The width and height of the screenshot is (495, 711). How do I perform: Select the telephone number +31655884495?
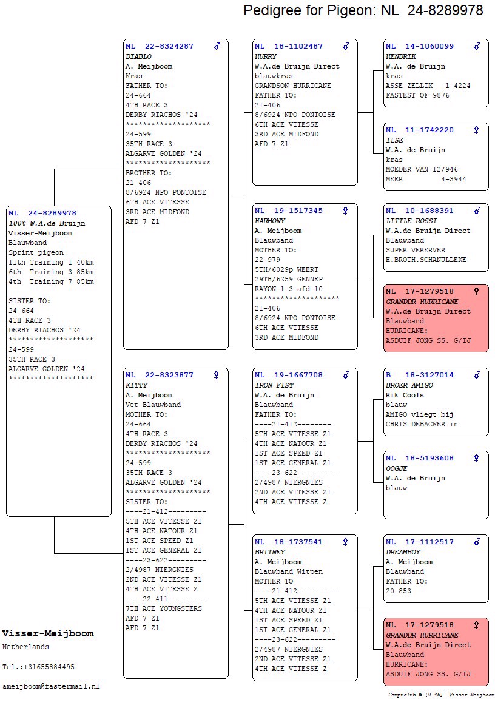click(x=47, y=667)
